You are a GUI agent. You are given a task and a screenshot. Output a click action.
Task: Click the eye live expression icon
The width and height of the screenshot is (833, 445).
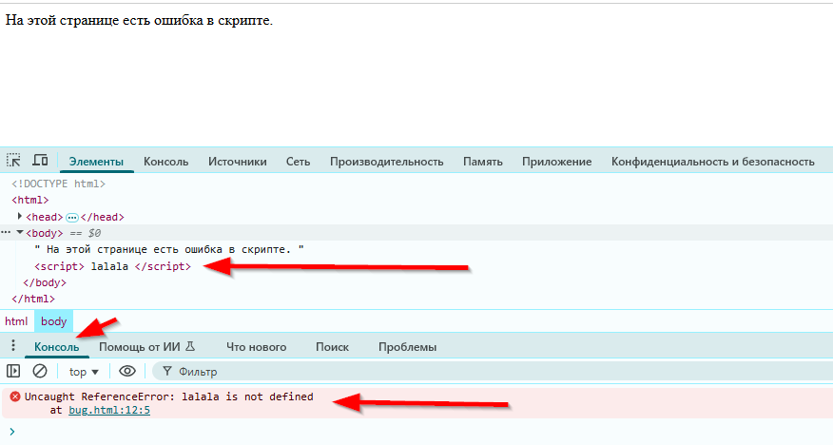[127, 371]
